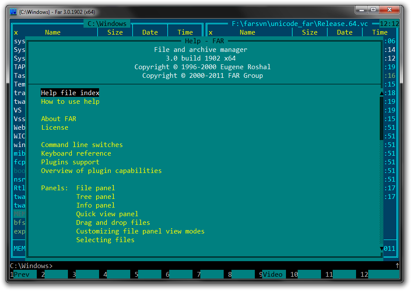Click the help scrollbar thumb

click(382, 118)
